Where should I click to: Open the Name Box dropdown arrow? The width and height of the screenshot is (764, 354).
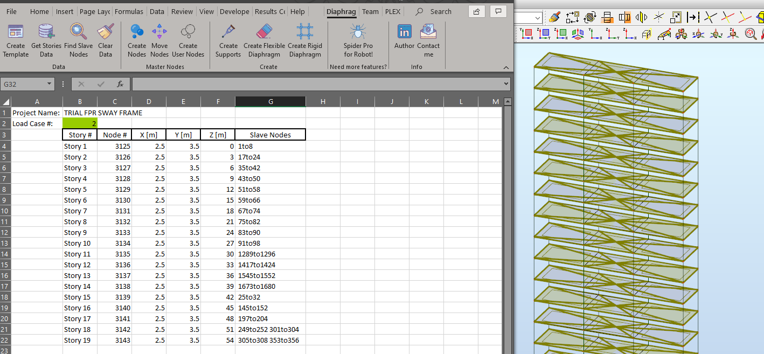tap(49, 84)
